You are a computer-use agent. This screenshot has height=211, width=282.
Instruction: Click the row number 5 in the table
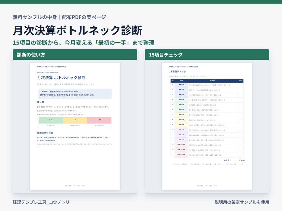click(173, 105)
